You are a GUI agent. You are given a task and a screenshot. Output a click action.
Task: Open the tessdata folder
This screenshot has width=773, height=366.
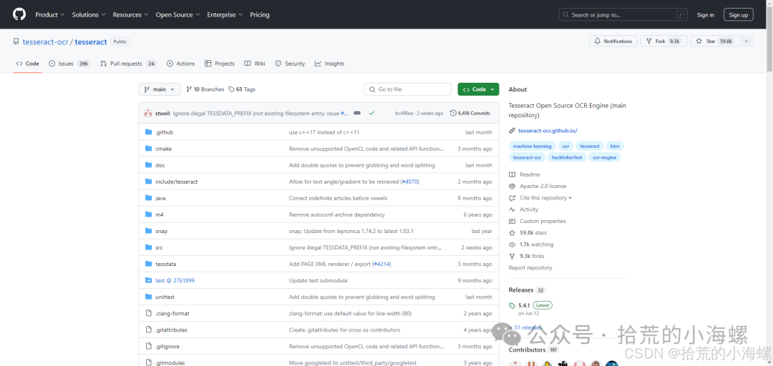pyautogui.click(x=165, y=264)
